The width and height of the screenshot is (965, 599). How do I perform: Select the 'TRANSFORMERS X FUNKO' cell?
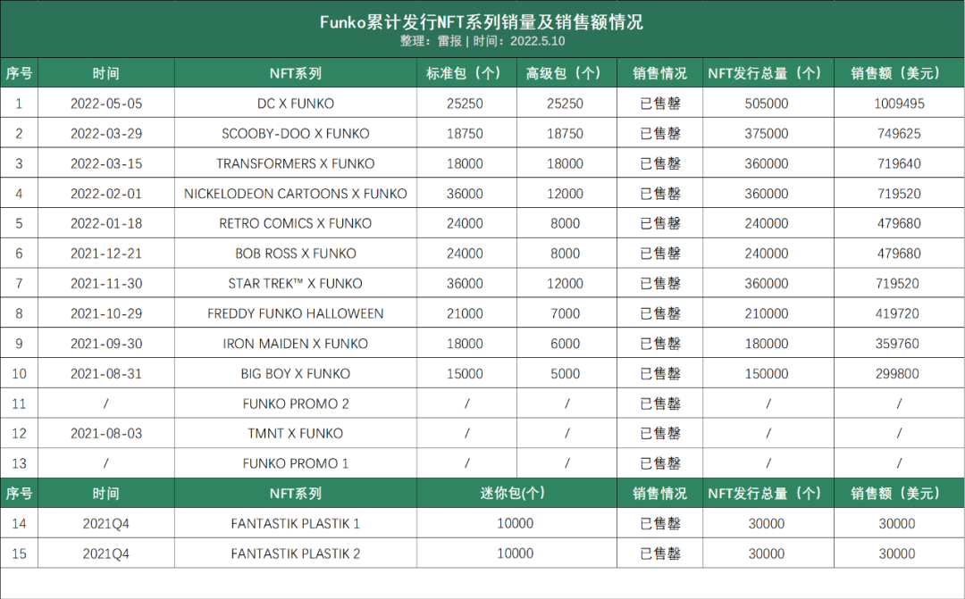click(295, 163)
